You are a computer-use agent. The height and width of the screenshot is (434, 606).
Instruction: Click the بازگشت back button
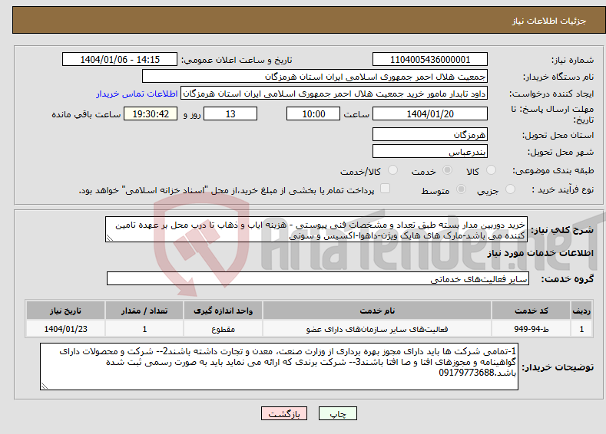[284, 413]
